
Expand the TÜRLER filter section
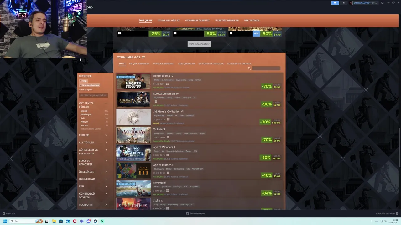click(x=93, y=135)
